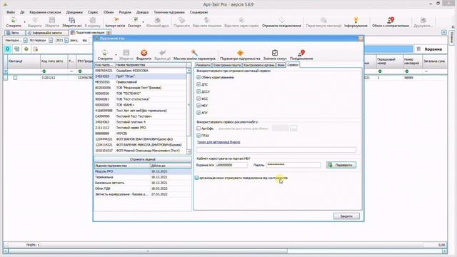This screenshot has height=257, width=457.
Task: Switch to the Реквізити tab
Action: [x=203, y=65]
